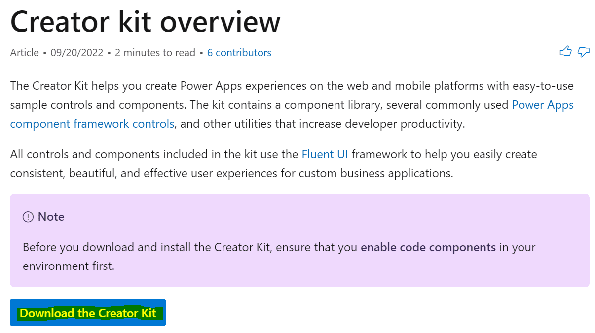Click the thumbs down feedback icon
595x333 pixels.
tap(584, 51)
